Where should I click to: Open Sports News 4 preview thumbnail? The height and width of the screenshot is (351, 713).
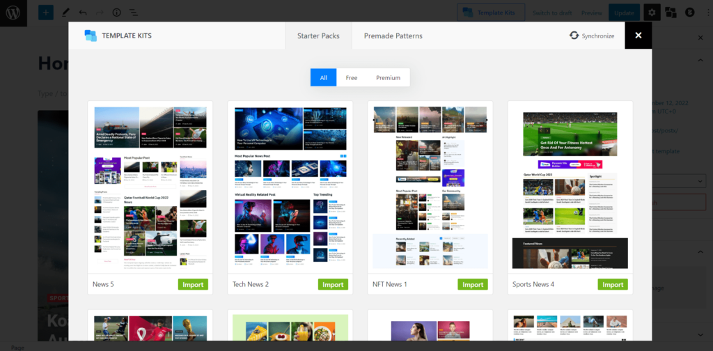(x=570, y=187)
